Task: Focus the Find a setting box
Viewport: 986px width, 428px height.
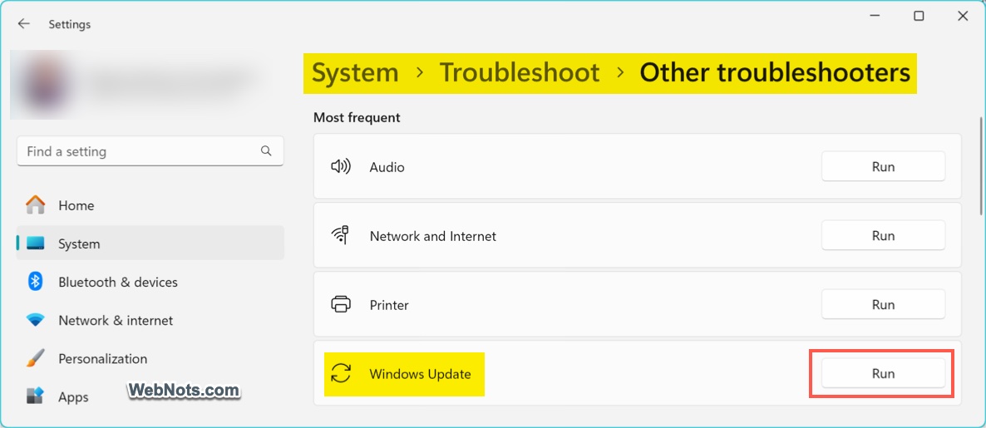Action: [x=150, y=150]
